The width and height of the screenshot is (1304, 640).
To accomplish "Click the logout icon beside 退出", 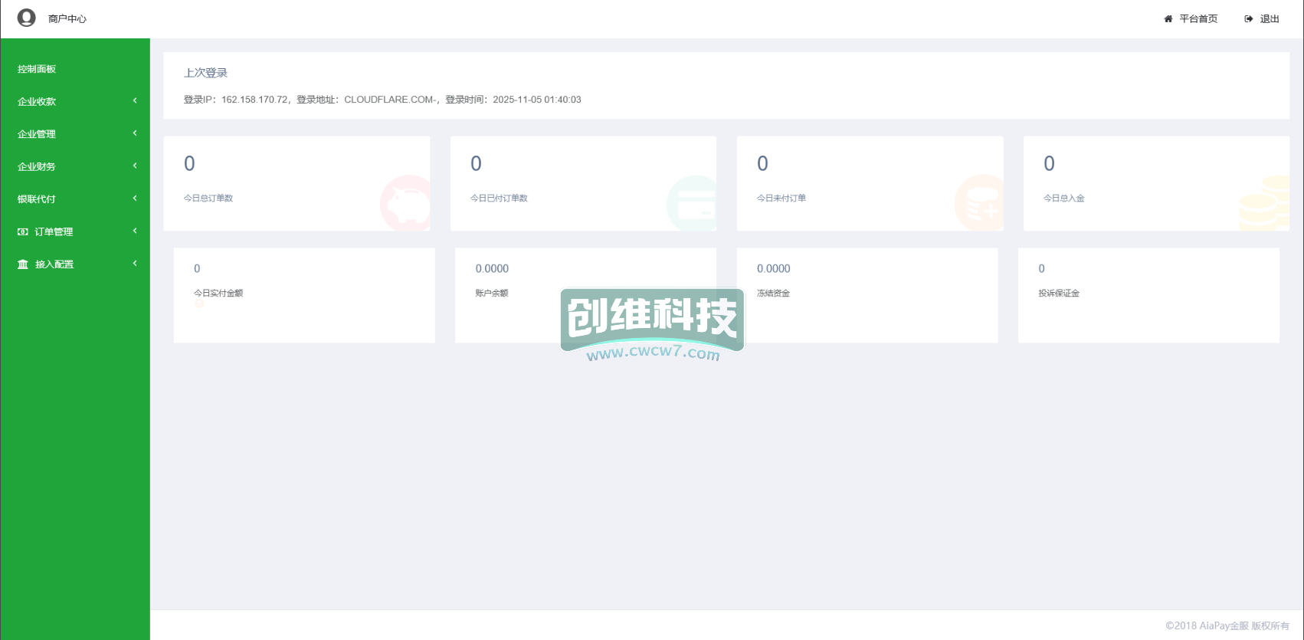I will [x=1248, y=19].
